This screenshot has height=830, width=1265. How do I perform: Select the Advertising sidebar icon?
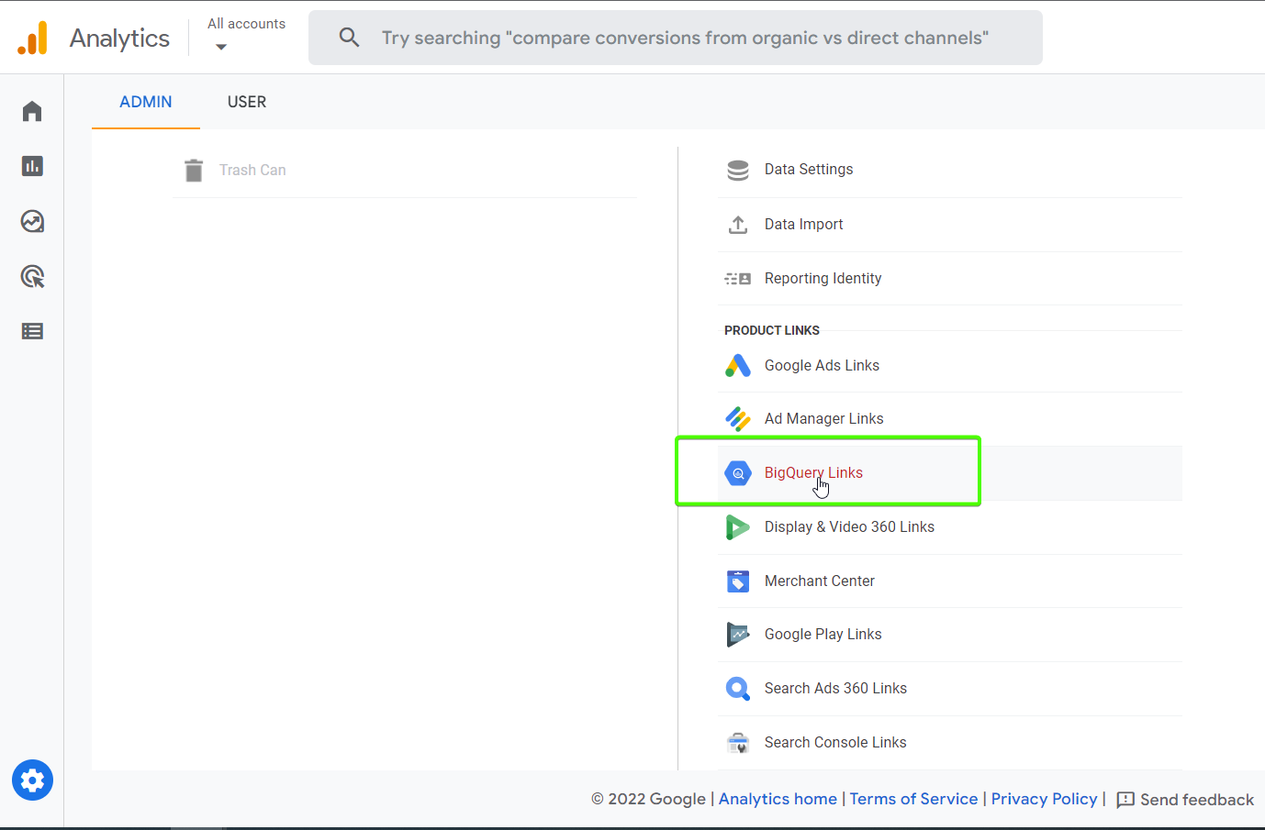pyautogui.click(x=32, y=276)
